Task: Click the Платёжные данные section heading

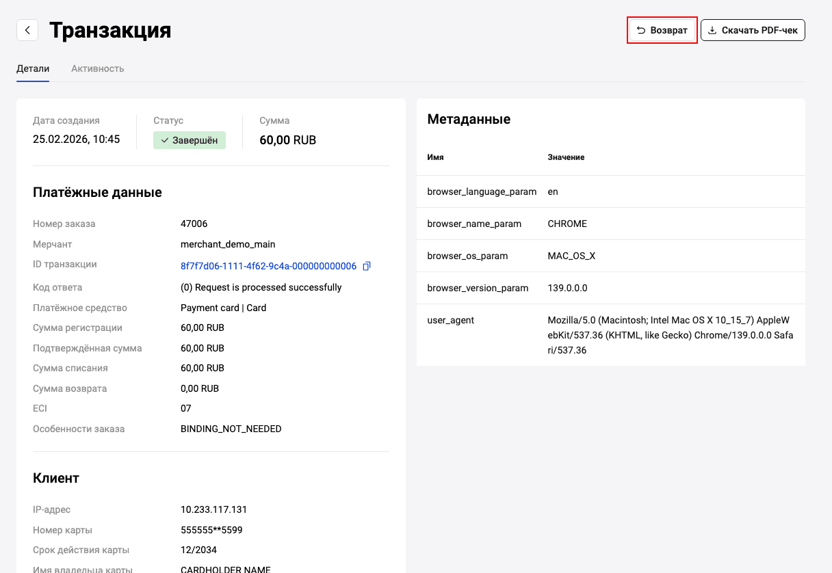Action: click(x=97, y=192)
